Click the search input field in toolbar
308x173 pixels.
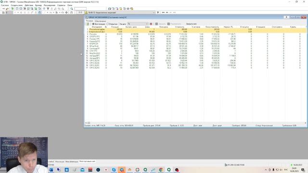80,9
